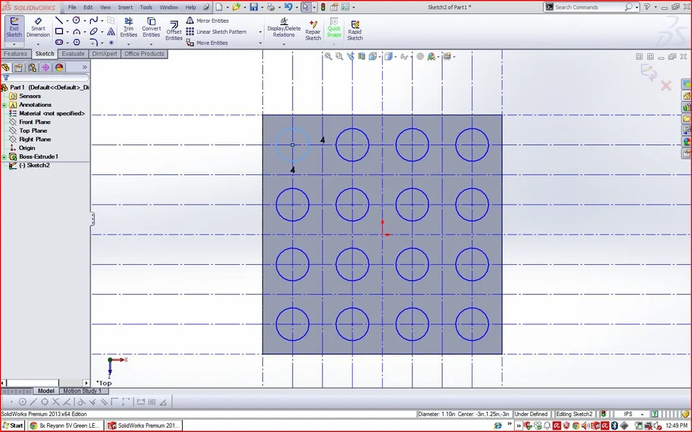Click the Windows Start button

(x=12, y=425)
